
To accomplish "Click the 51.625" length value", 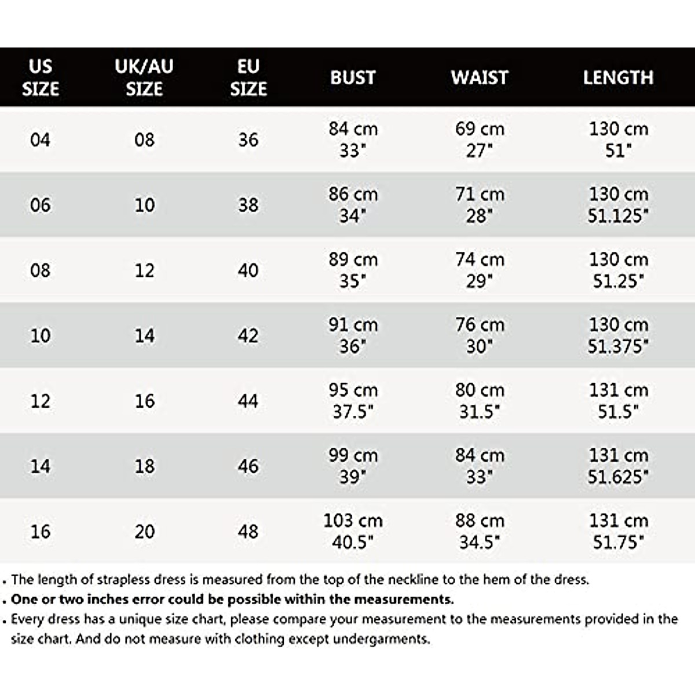I will [618, 477].
